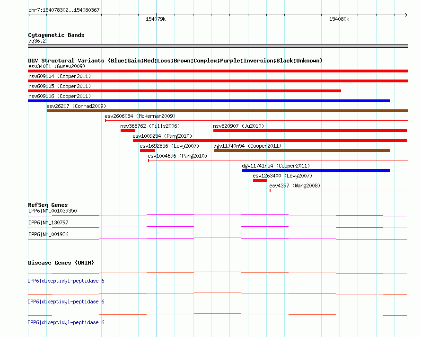Open variant label esv1263400 (Levy2007)
The width and height of the screenshot is (421, 337).
click(x=282, y=176)
